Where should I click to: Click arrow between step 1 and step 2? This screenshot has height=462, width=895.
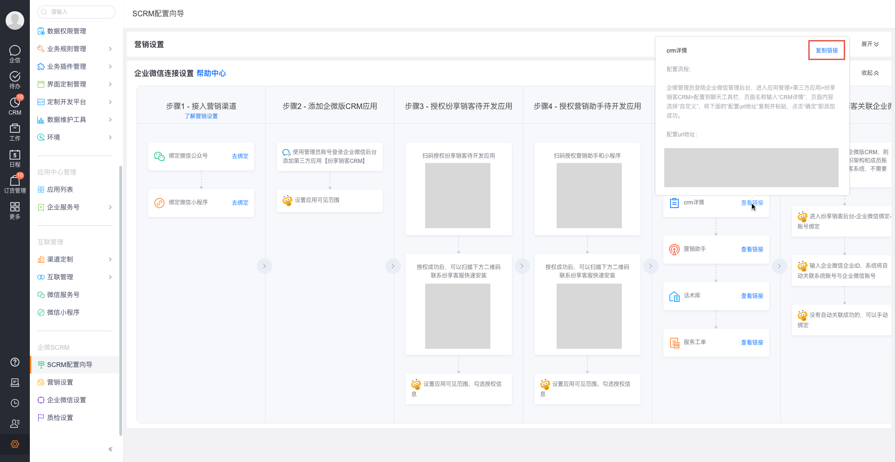(264, 266)
